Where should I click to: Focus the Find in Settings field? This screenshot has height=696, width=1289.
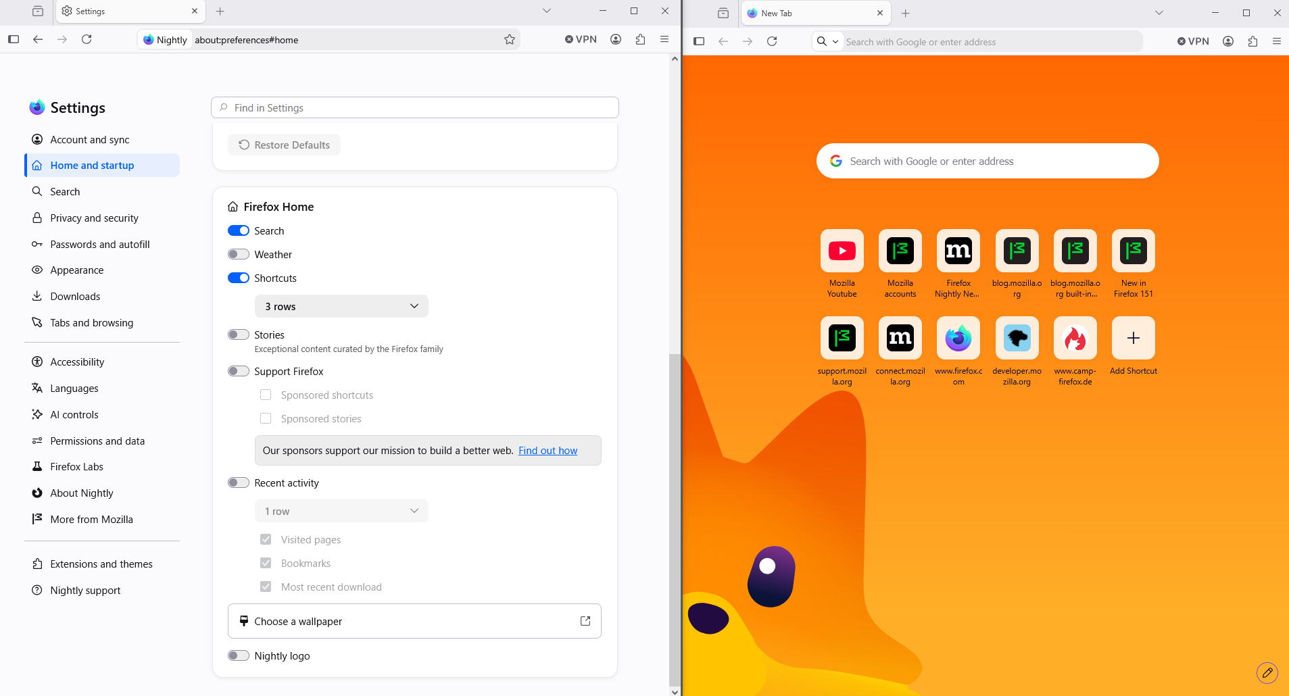coord(415,108)
